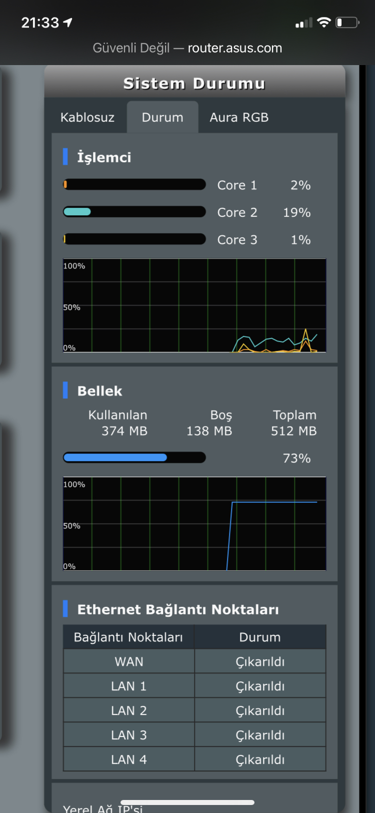Click the CPU usage history graph
Viewport: 375px width, 813px height.
194,305
